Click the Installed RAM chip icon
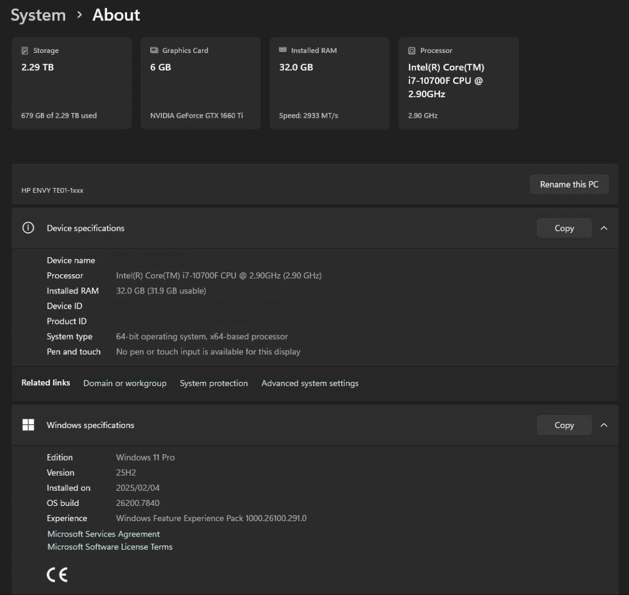Screen dimensions: 629x595 (283, 49)
